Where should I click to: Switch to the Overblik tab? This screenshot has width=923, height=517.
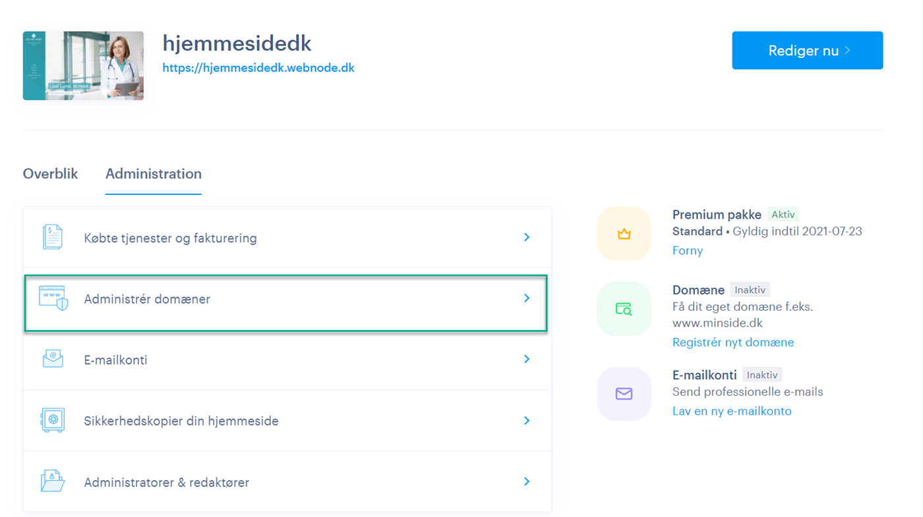tap(50, 173)
